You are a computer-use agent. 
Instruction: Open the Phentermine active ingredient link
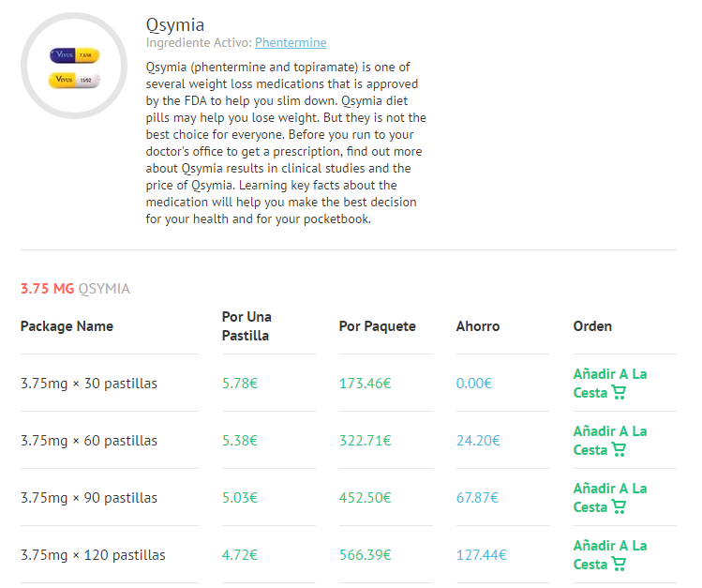pyautogui.click(x=291, y=43)
